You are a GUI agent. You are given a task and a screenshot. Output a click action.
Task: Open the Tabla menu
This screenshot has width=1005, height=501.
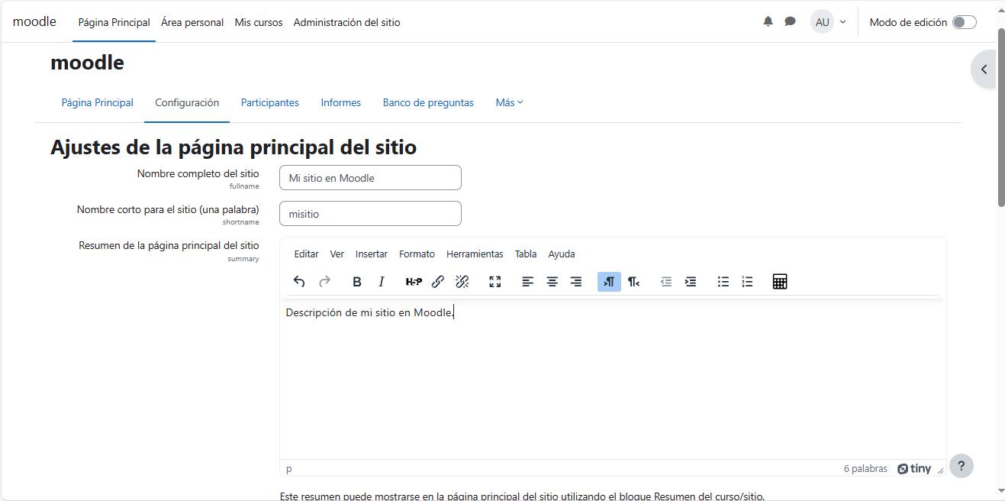click(x=526, y=254)
